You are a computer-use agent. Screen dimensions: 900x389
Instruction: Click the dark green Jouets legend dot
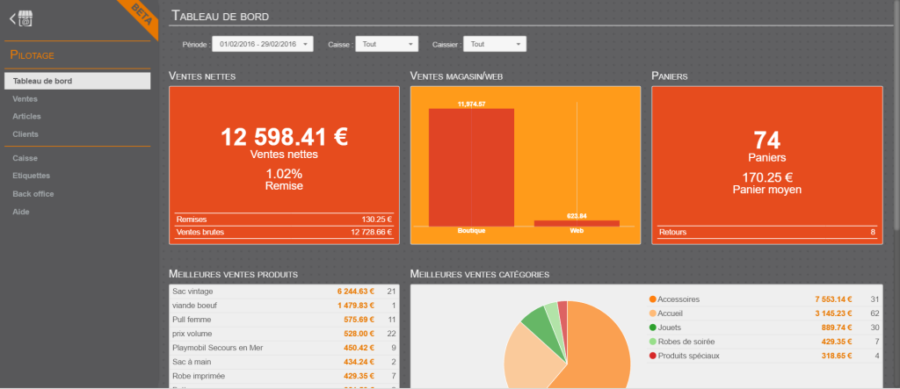click(x=652, y=327)
